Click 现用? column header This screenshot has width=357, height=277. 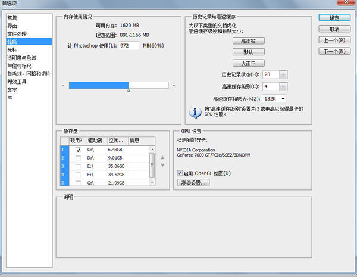click(x=78, y=141)
